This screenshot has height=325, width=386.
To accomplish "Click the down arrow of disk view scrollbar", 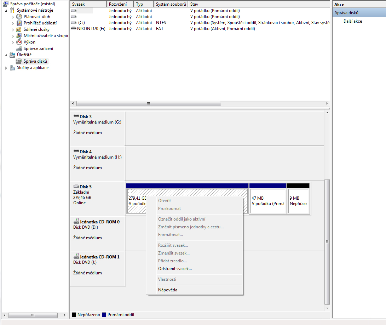I will 327,308.
